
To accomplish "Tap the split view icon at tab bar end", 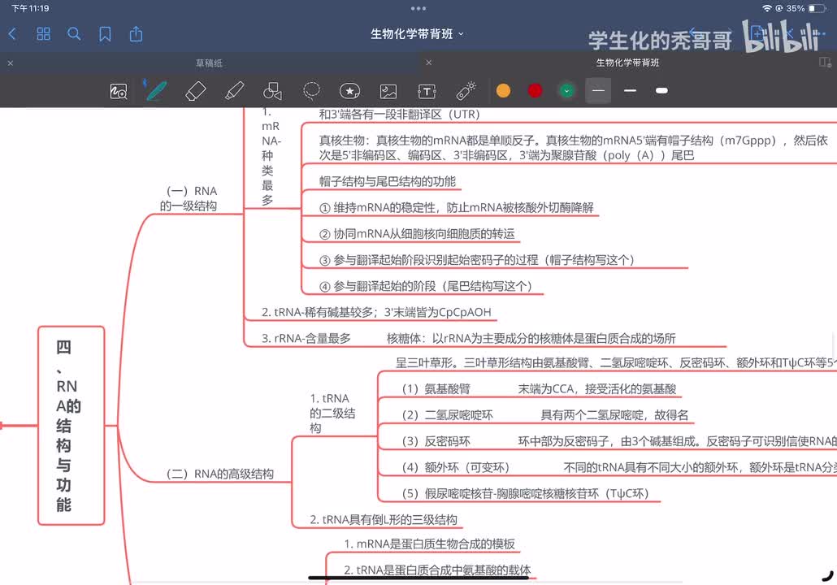I will pos(826,63).
